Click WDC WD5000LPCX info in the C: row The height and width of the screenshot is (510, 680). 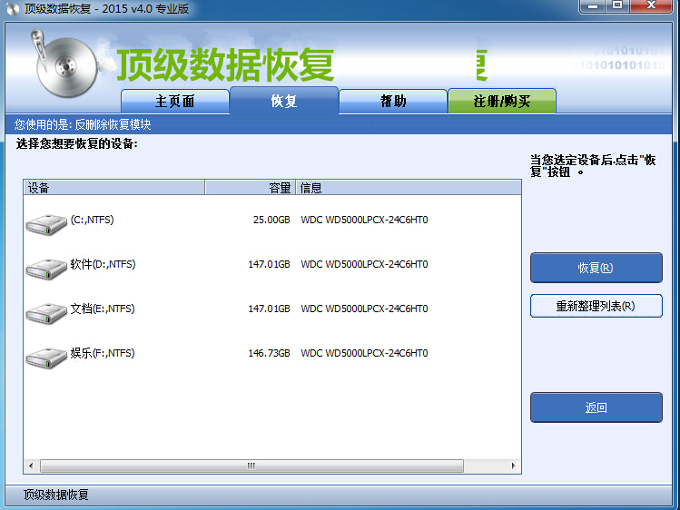(364, 221)
